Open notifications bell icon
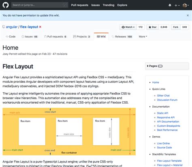The height and width of the screenshot is (167, 192). [x=170, y=5]
